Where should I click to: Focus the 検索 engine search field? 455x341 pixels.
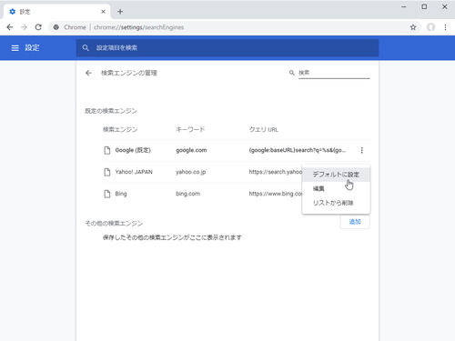(334, 73)
